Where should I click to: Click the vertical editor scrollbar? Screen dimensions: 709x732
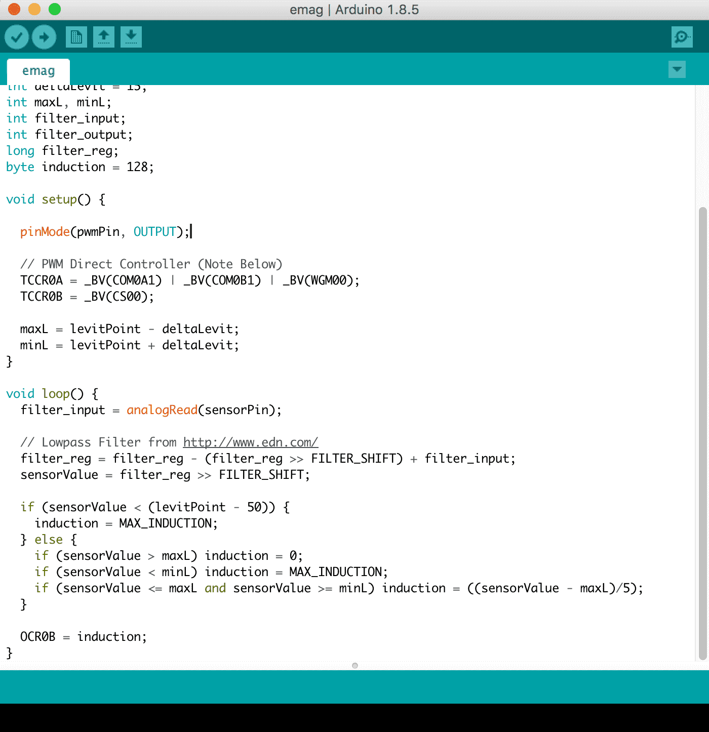[x=702, y=433]
